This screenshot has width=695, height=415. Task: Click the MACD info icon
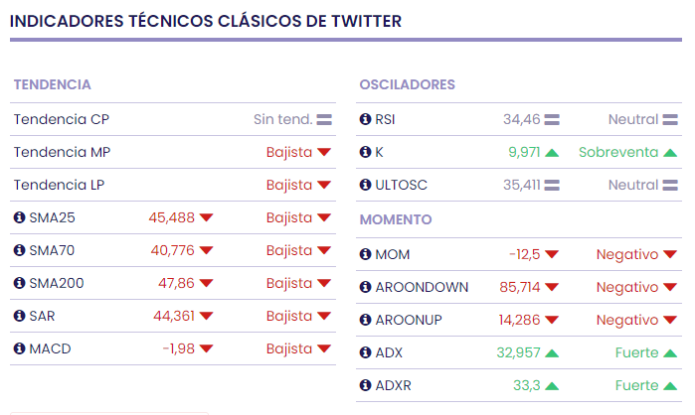tap(19, 348)
